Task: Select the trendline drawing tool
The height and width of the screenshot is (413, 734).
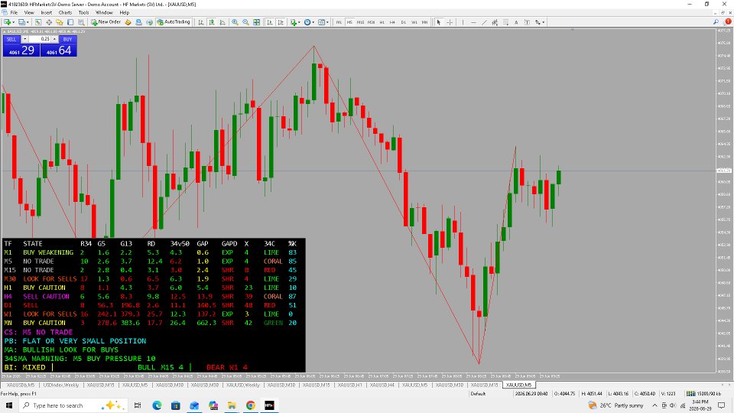Action: [x=485, y=22]
